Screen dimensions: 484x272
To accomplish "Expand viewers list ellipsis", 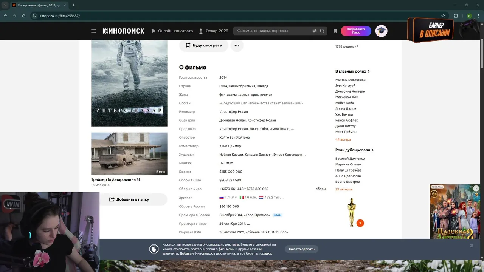I will tap(283, 198).
